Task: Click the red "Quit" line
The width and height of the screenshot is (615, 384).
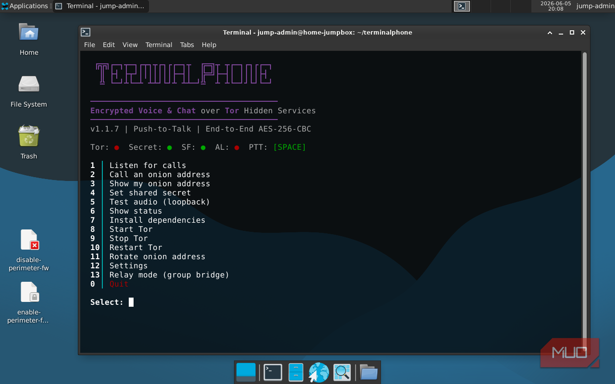Action: (x=119, y=284)
